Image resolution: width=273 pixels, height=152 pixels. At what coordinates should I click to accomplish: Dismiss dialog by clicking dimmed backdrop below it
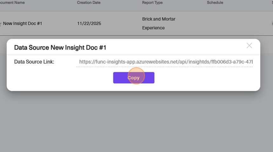click(x=136, y=122)
